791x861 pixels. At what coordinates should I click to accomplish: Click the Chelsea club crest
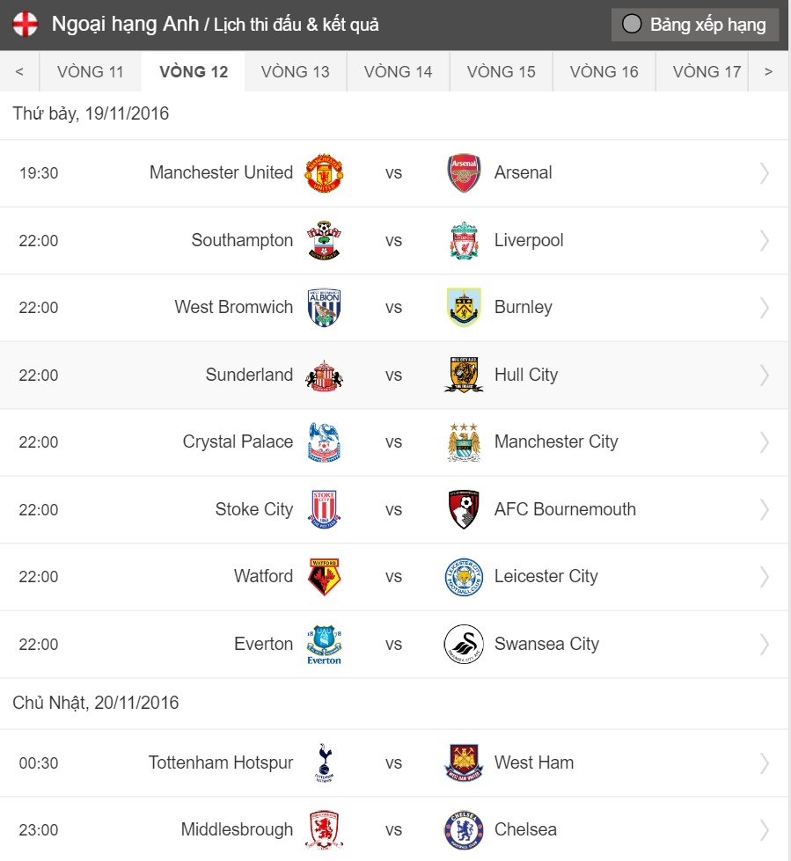[464, 830]
